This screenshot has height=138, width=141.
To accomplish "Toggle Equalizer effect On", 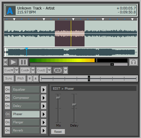I will click(x=8, y=90).
